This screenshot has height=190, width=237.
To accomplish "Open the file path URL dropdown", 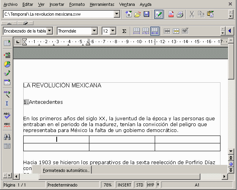I will coord(117,14).
